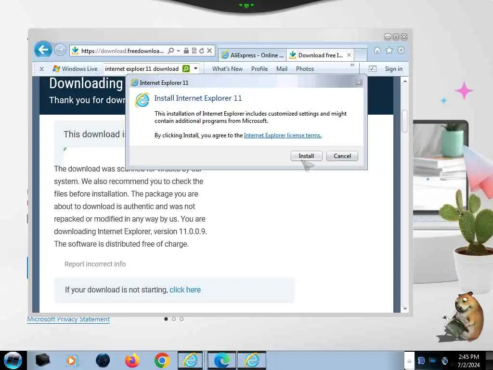Go to the Home page icon
Viewport: 493px width, 370px height.
[377, 50]
